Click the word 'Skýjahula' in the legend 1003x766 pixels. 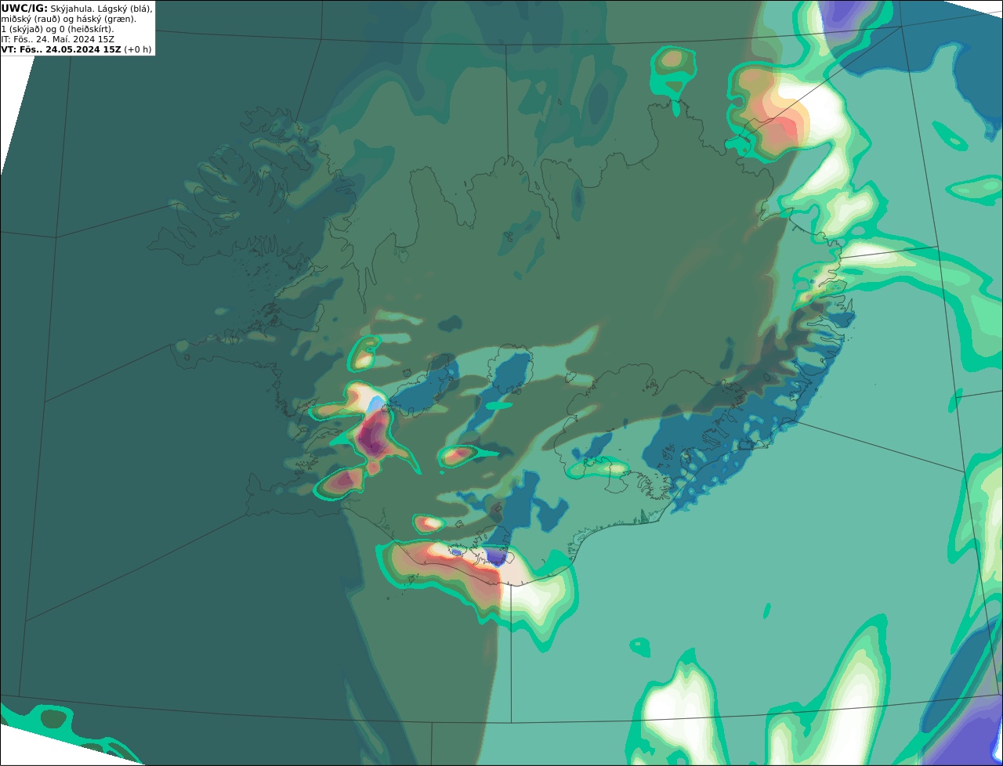[71, 9]
